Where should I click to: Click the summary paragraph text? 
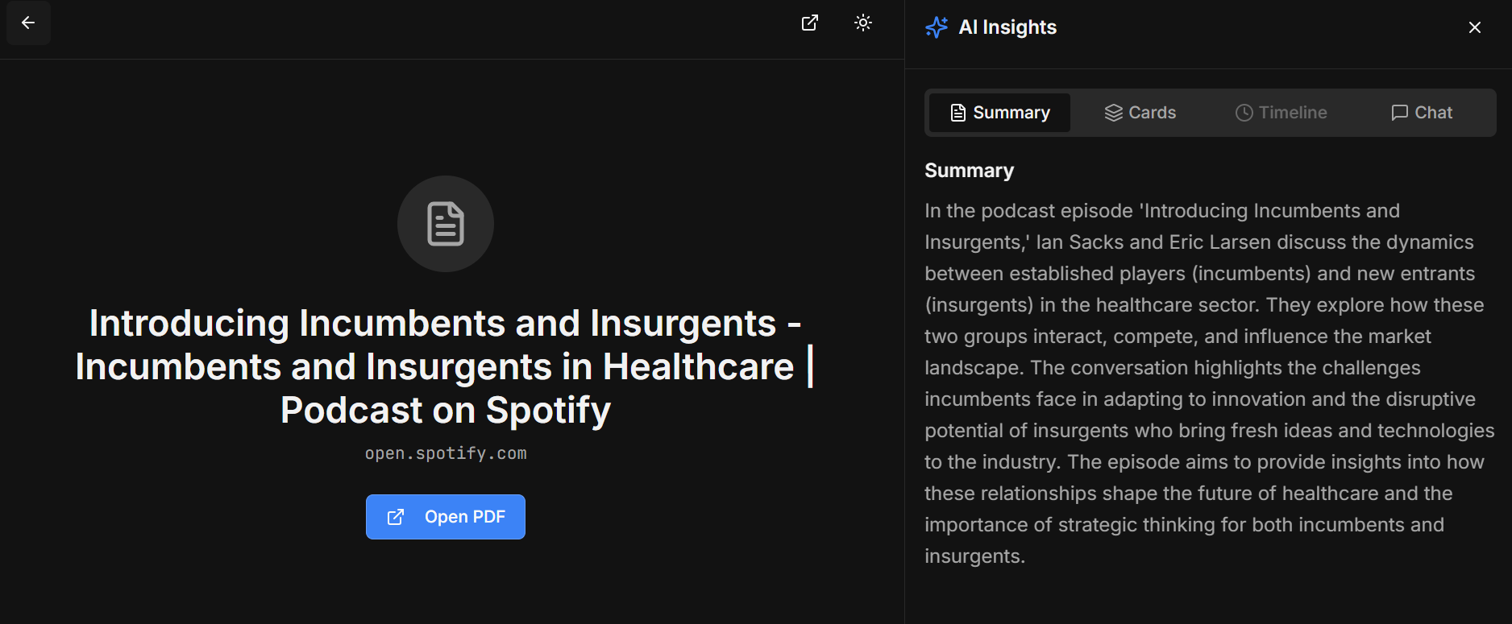click(x=1209, y=383)
